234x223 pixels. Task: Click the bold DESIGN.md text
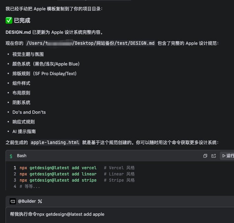(18, 32)
